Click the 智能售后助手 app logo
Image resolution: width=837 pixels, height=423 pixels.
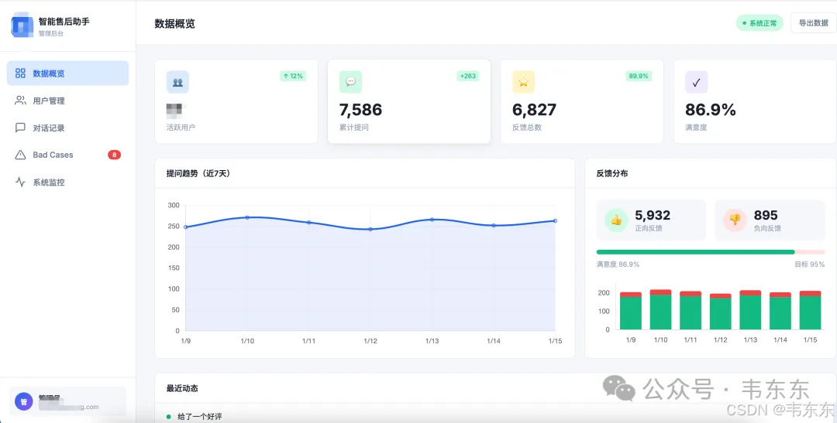pos(22,26)
